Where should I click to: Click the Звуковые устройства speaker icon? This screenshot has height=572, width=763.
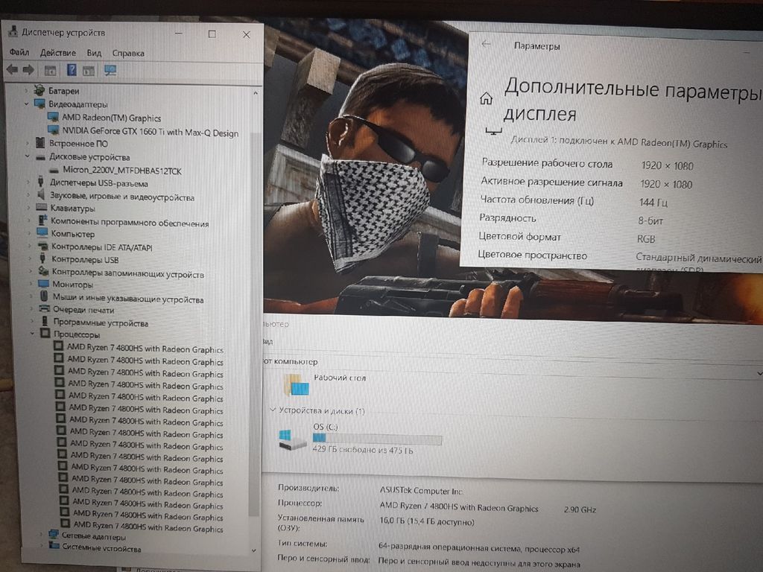(42, 194)
